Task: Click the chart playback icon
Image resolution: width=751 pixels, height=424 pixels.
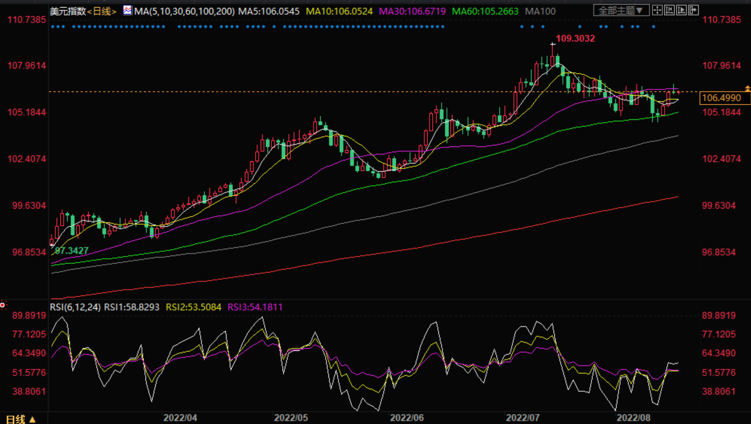Action: (681, 10)
